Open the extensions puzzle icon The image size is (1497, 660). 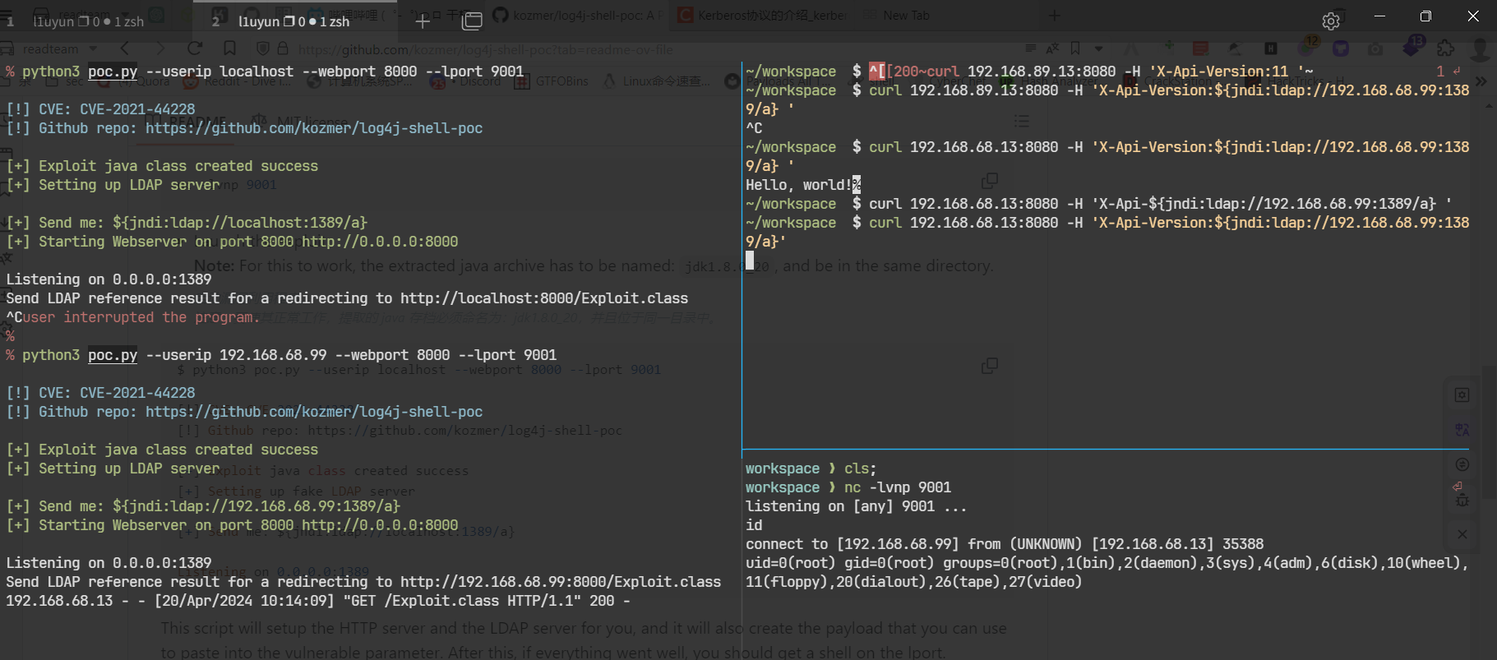click(1446, 48)
